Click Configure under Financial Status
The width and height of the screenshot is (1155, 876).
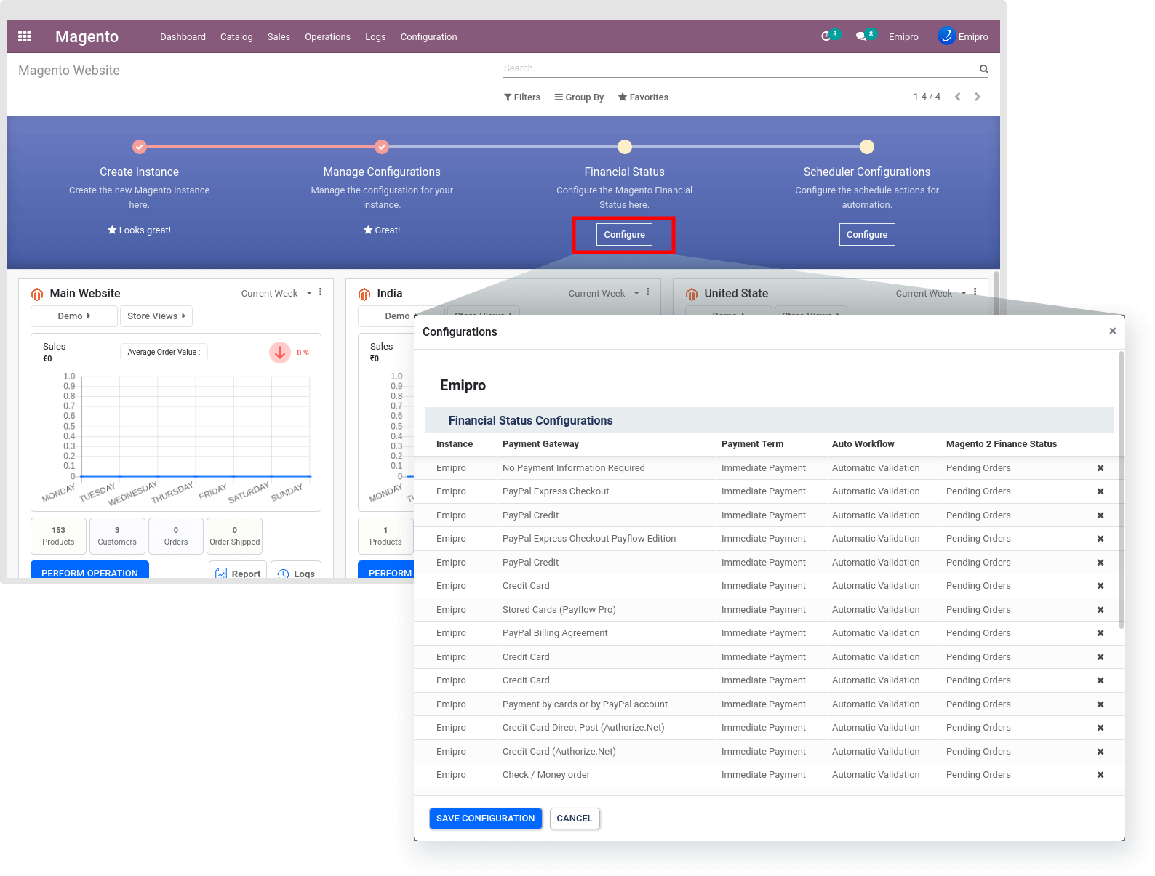[x=625, y=235]
